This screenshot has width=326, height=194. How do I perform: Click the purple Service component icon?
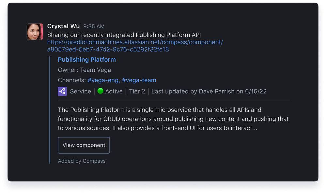click(62, 91)
